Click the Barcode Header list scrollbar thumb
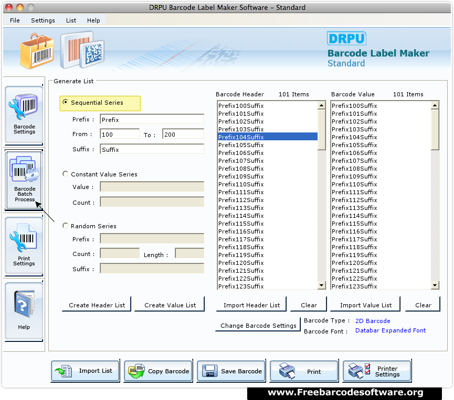Image resolution: width=454 pixels, height=400 pixels. click(322, 130)
